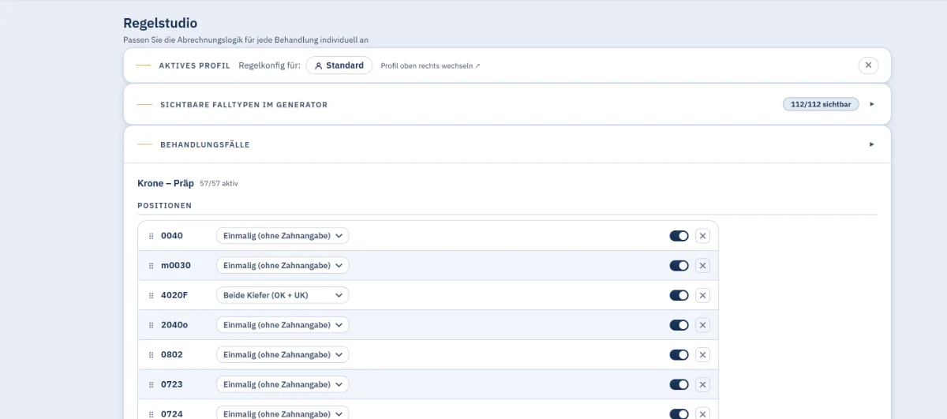947x419 pixels.
Task: Grab the drag handle of row 0724
Action: coord(152,414)
